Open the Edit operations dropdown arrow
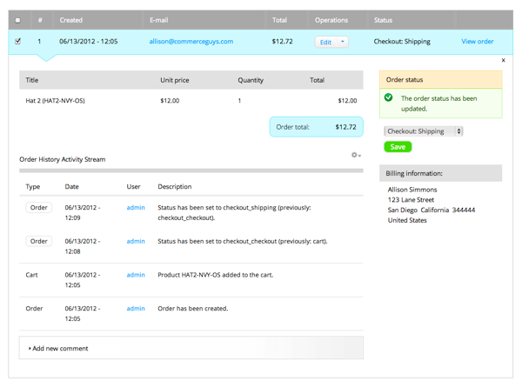 (343, 42)
